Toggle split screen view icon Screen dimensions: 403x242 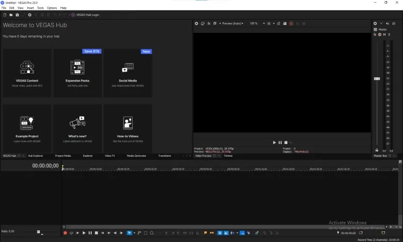(215, 23)
